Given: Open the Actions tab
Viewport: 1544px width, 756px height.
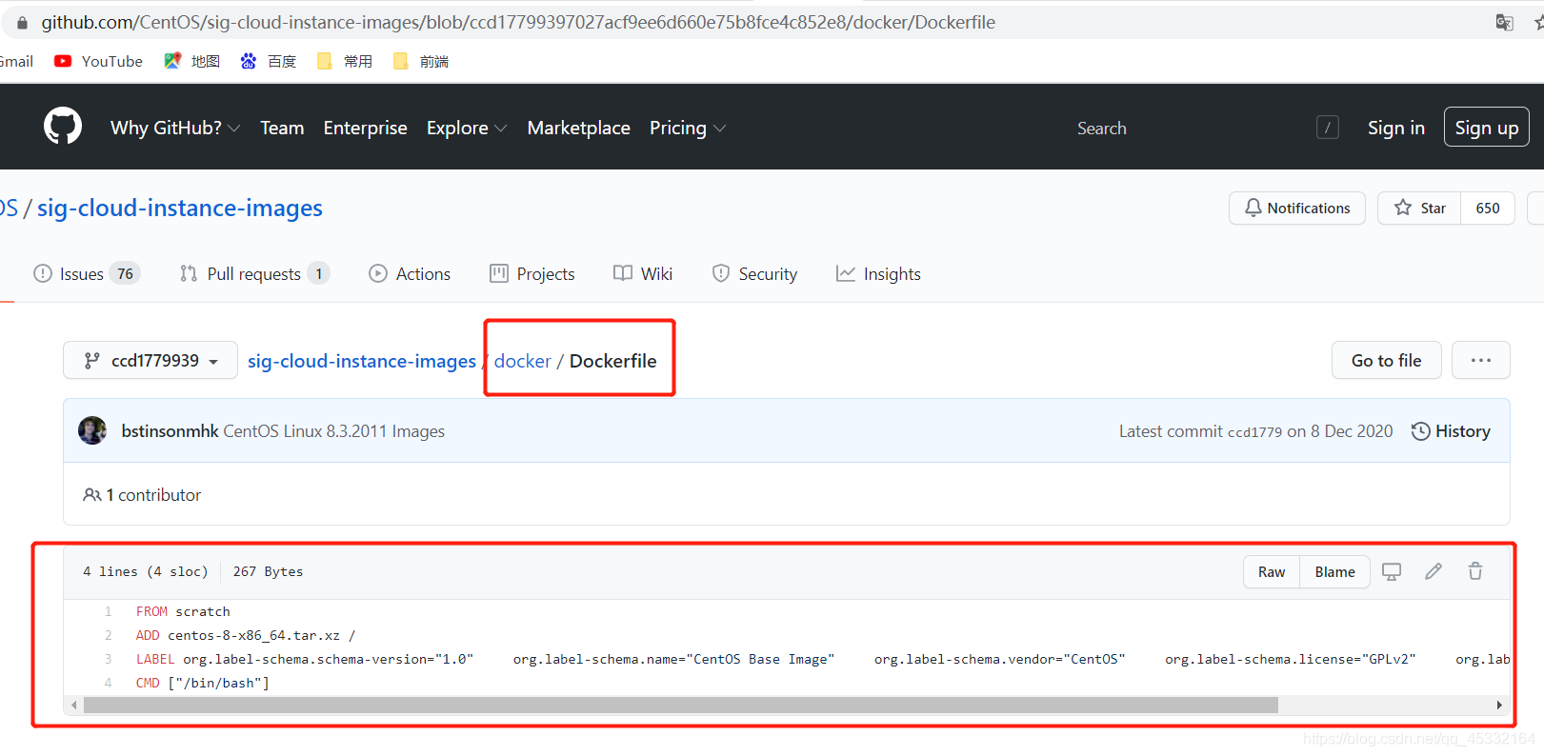Looking at the screenshot, I should pos(410,274).
